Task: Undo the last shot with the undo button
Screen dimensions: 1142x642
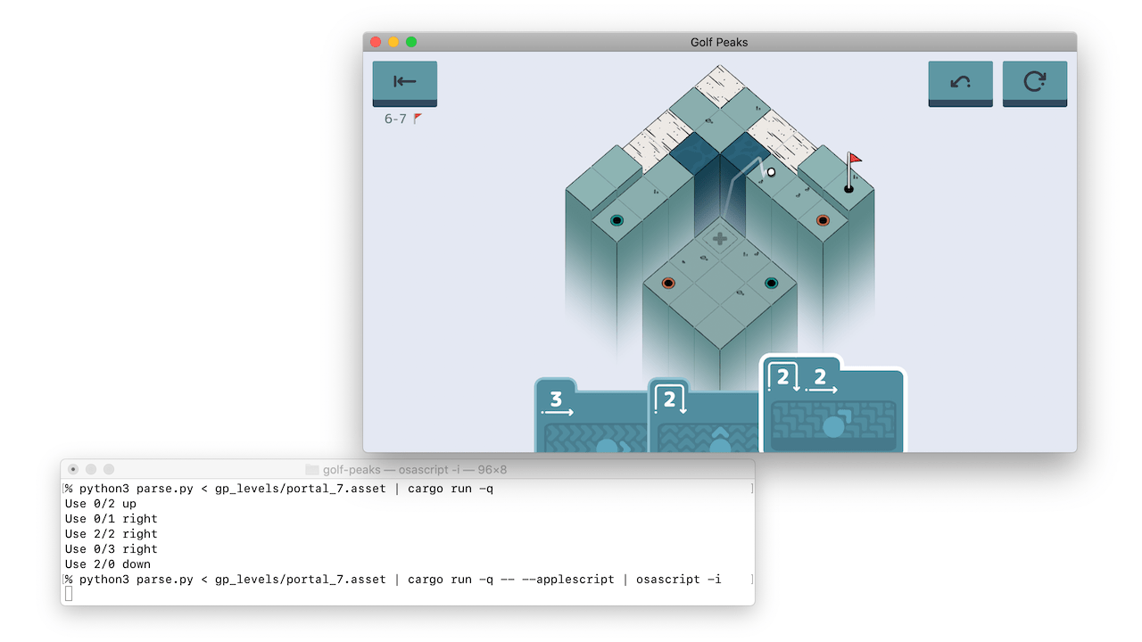Action: [961, 83]
